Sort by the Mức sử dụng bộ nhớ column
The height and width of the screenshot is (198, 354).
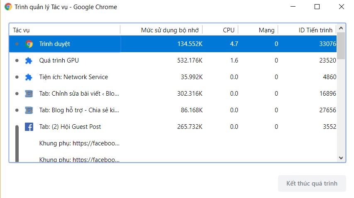(x=171, y=30)
